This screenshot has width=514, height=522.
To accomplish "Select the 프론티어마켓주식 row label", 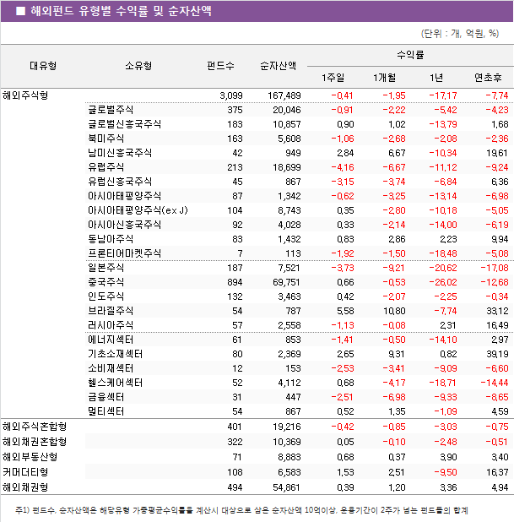I will click(124, 253).
